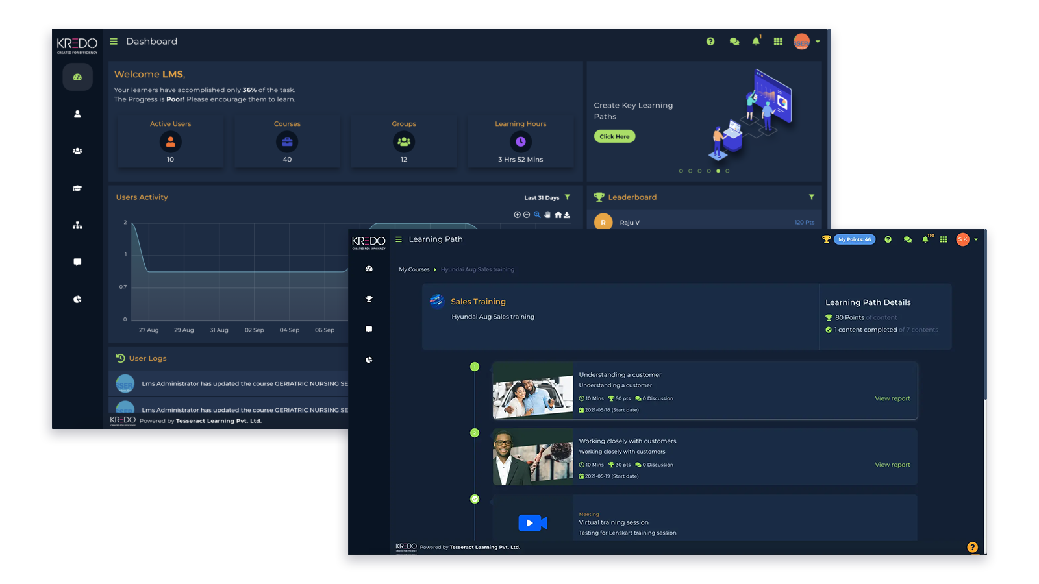Open the trophy icon in Learning Path sidebar

pyautogui.click(x=369, y=299)
